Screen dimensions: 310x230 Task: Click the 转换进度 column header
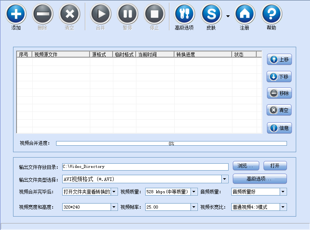point(203,54)
